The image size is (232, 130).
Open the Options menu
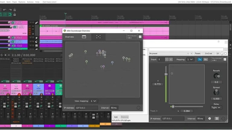22,2
